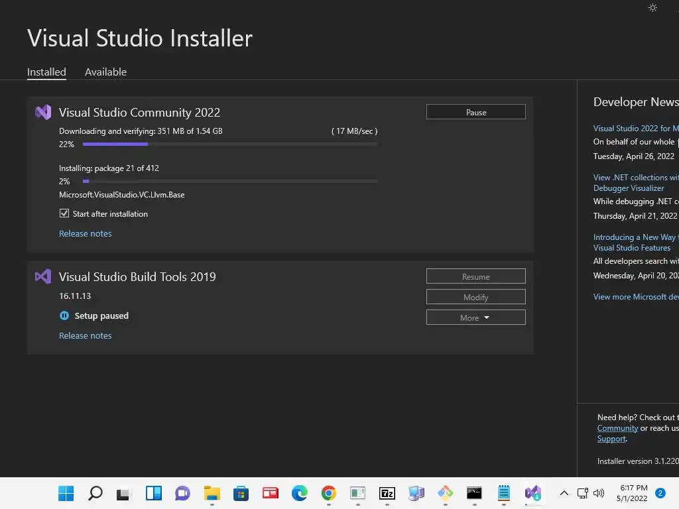Image resolution: width=679 pixels, height=509 pixels.
Task: Open the Widgets panel icon
Action: [x=154, y=493]
